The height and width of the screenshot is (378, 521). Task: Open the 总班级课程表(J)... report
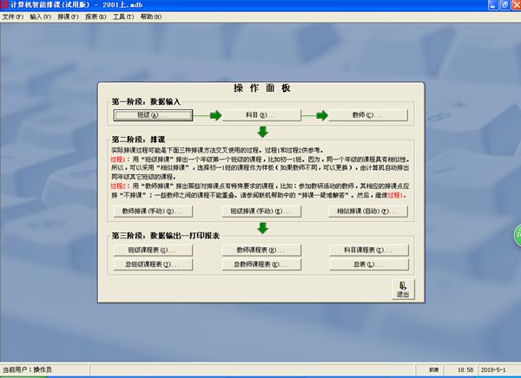click(x=153, y=264)
